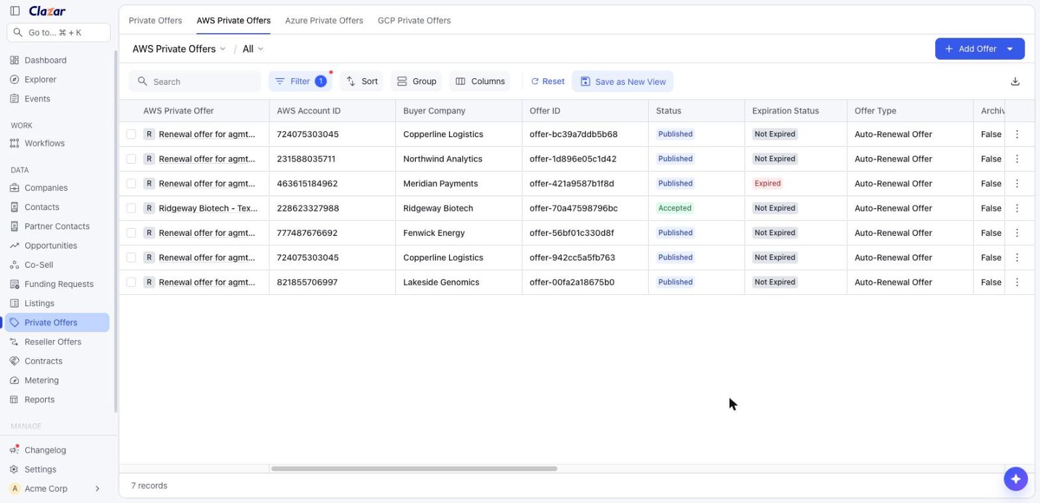Open Funding Requests section
This screenshot has height=503, width=1040.
coord(57,284)
